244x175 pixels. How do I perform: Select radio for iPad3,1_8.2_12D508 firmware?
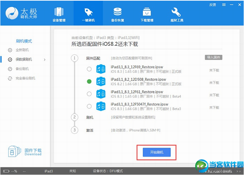[x=89, y=81]
